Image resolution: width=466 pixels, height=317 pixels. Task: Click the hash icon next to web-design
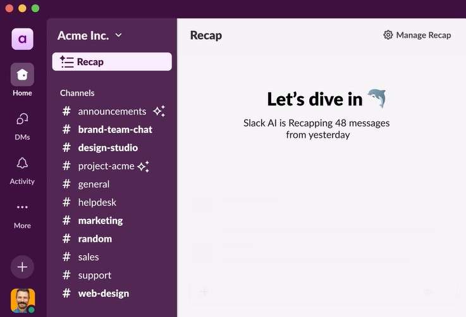coord(66,294)
